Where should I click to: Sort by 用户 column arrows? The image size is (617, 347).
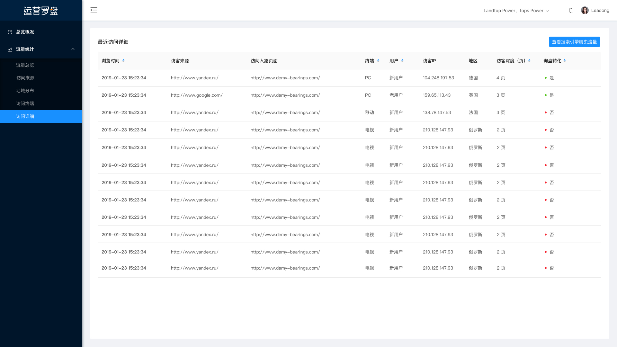pos(402,61)
